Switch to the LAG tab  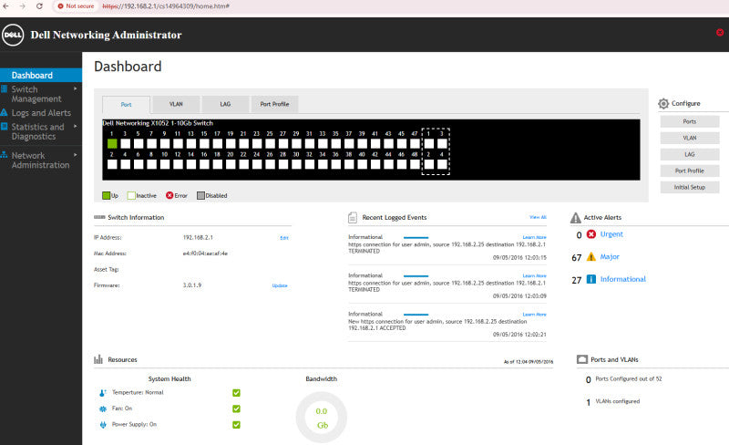225,104
